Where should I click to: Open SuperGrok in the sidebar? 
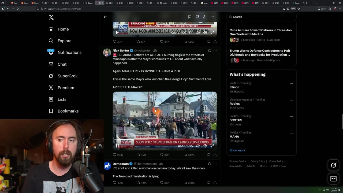pyautogui.click(x=63, y=76)
